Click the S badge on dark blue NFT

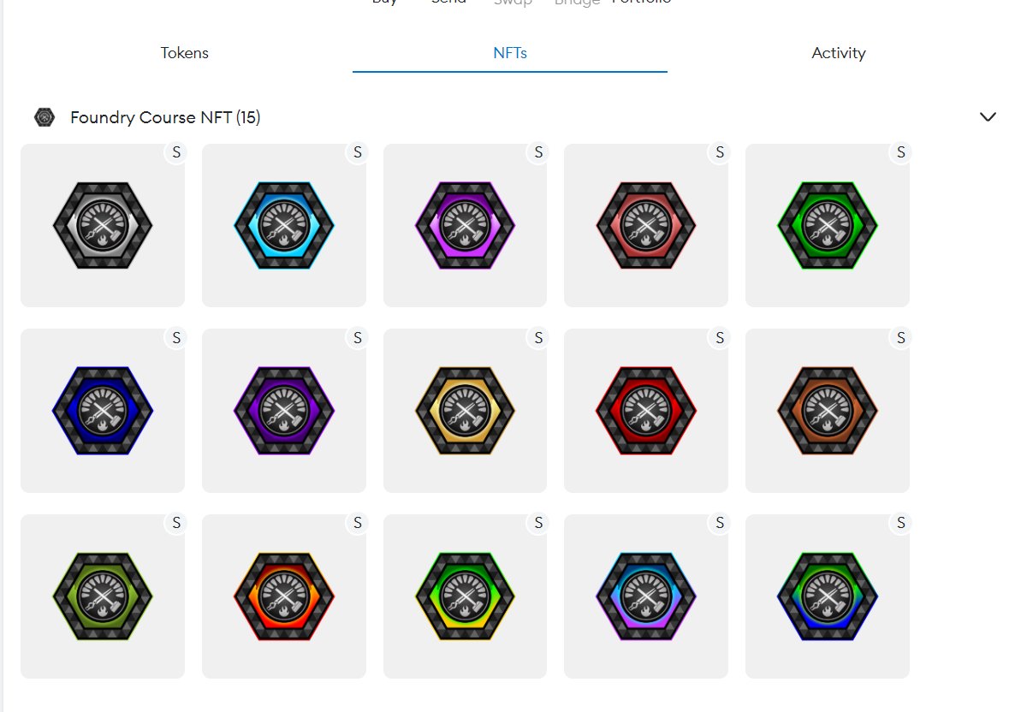(x=175, y=338)
